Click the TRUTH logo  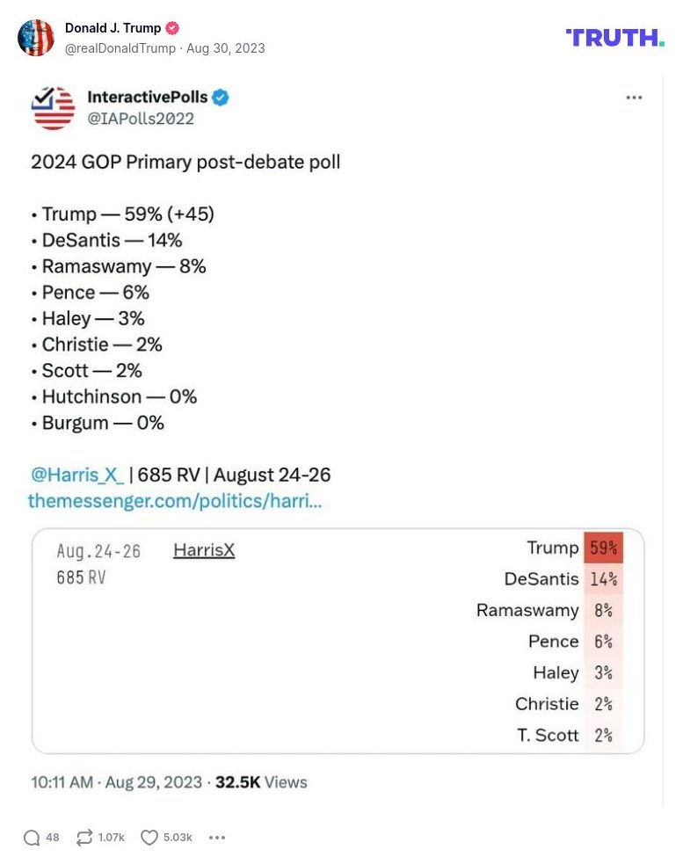(614, 38)
